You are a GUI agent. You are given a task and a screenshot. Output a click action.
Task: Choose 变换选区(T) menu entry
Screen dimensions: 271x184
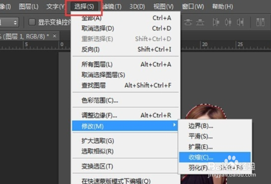tap(125, 166)
